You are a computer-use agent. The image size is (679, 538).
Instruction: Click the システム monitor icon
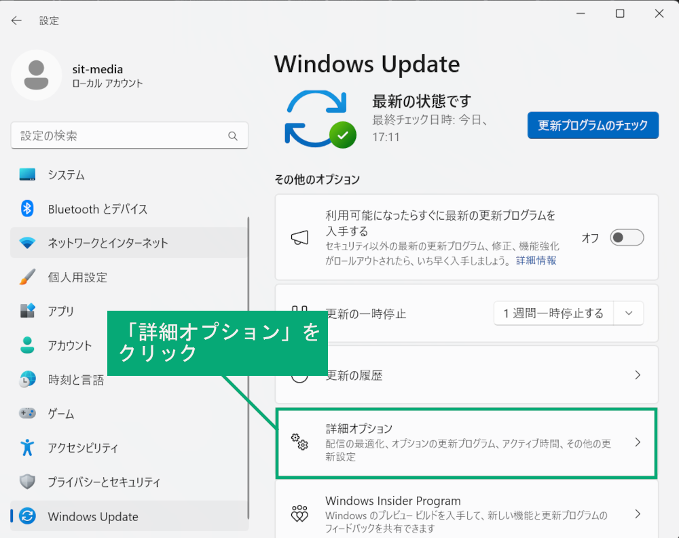coord(27,174)
